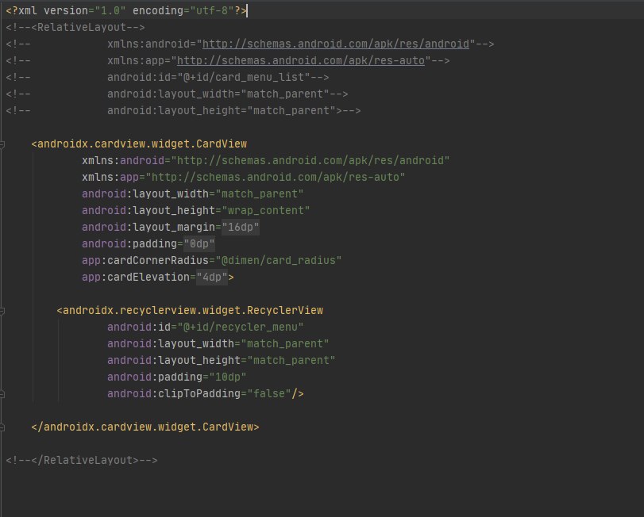Viewport: 644px width, 517px height.
Task: Click RecyclerView layout_width match_parent value
Action: click(x=284, y=344)
